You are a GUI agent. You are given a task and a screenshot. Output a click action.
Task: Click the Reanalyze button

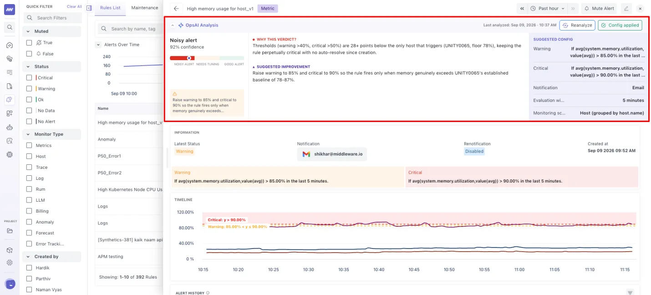577,25
